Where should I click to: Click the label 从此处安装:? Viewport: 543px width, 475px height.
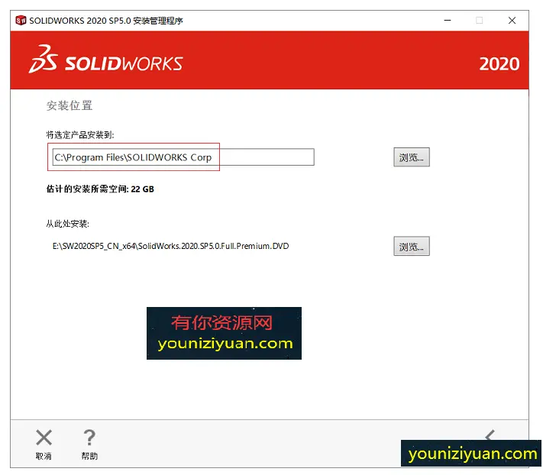pyautogui.click(x=67, y=224)
